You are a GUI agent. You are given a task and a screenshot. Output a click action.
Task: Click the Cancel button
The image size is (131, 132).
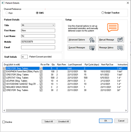(x=121, y=121)
